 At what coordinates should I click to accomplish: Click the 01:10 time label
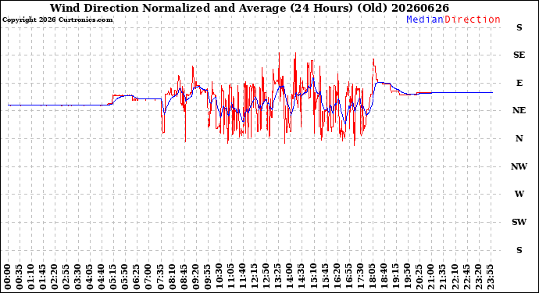tap(31, 277)
